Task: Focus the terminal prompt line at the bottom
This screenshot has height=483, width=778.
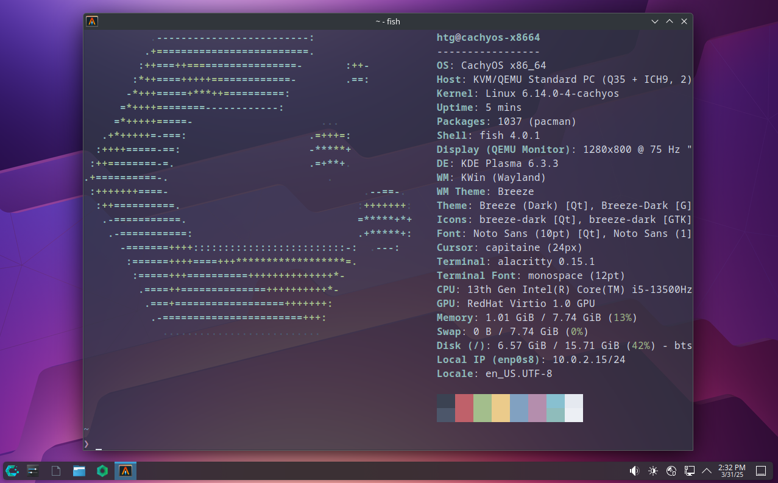Action: pos(244,444)
